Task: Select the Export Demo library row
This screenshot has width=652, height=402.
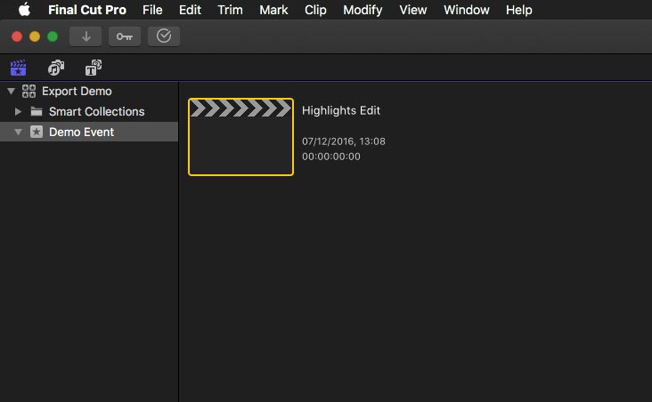Action: click(x=89, y=91)
